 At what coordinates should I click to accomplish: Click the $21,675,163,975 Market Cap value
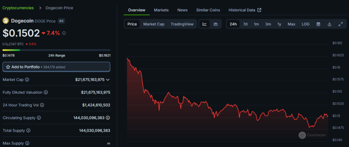tap(90, 80)
